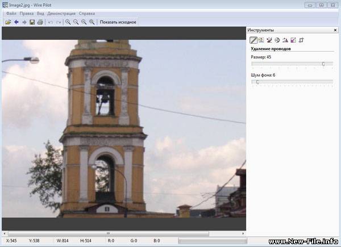Click the blue back arrow icon
The image size is (341, 247).
pyautogui.click(x=16, y=22)
